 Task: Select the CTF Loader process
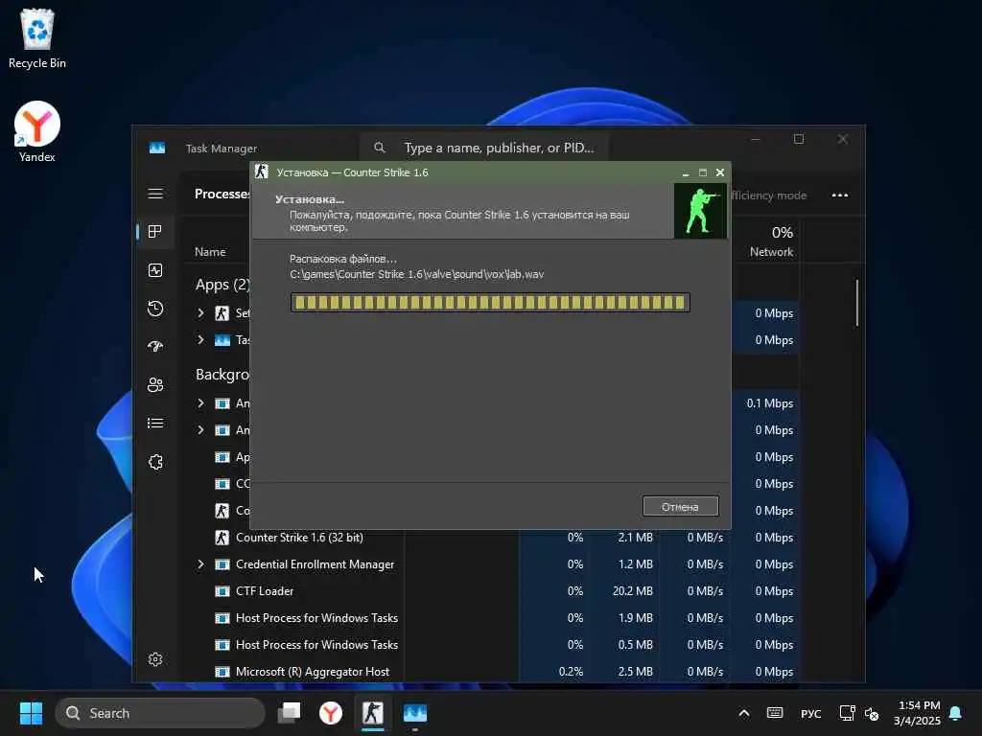pos(265,591)
